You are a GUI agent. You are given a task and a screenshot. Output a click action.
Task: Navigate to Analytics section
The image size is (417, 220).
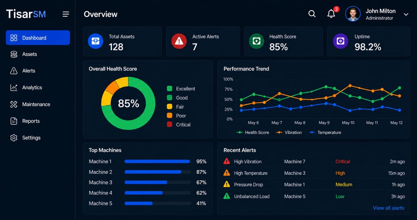tap(32, 88)
